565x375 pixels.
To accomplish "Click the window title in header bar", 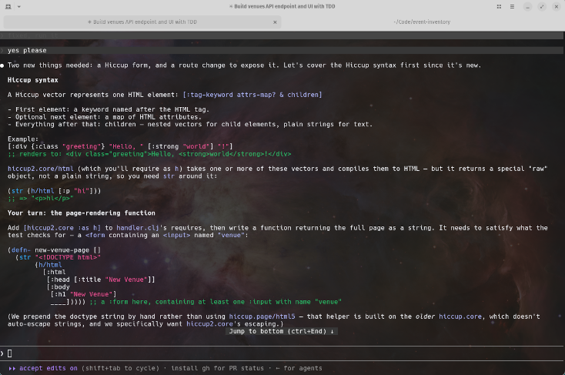I will click(x=282, y=6).
